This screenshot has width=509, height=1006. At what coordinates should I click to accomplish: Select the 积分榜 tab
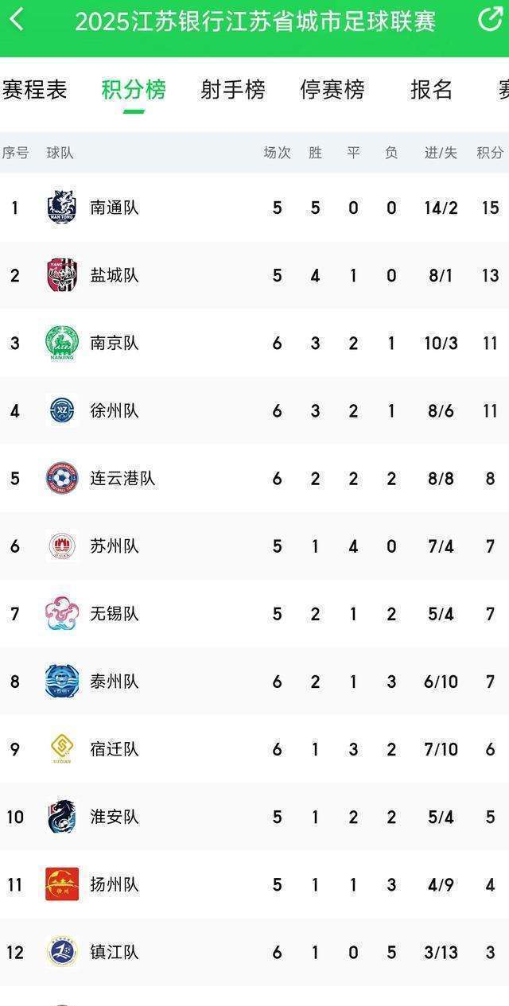tap(134, 90)
